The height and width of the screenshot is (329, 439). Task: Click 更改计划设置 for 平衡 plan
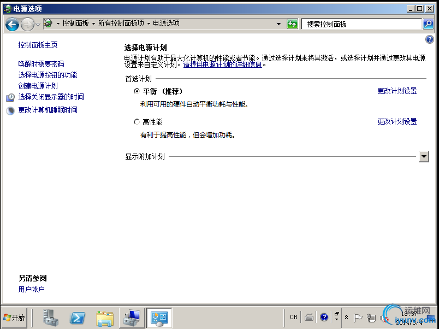[397, 91]
